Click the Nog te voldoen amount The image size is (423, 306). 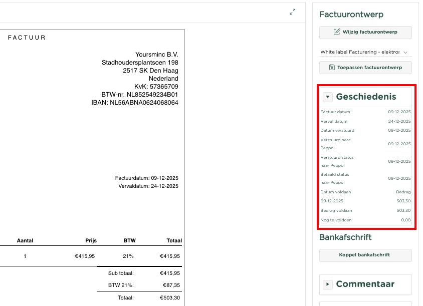tap(405, 220)
